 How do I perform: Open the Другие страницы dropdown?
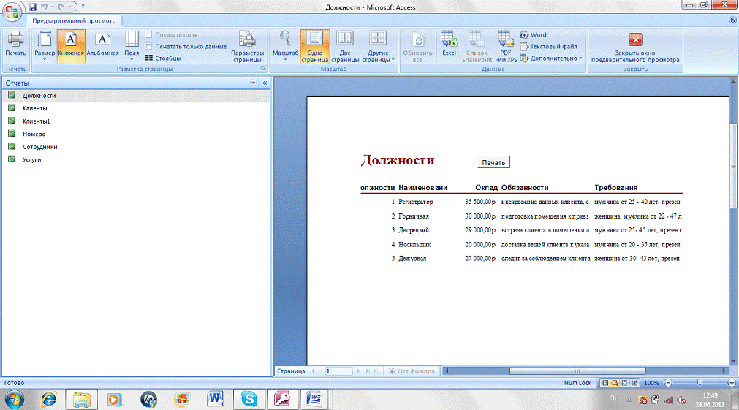coord(377,47)
